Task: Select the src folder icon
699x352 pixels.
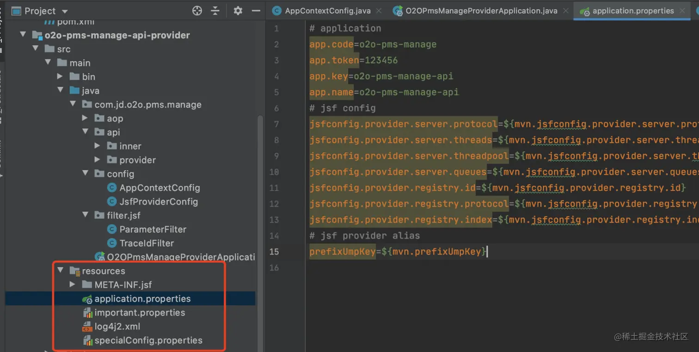Action: click(49, 49)
